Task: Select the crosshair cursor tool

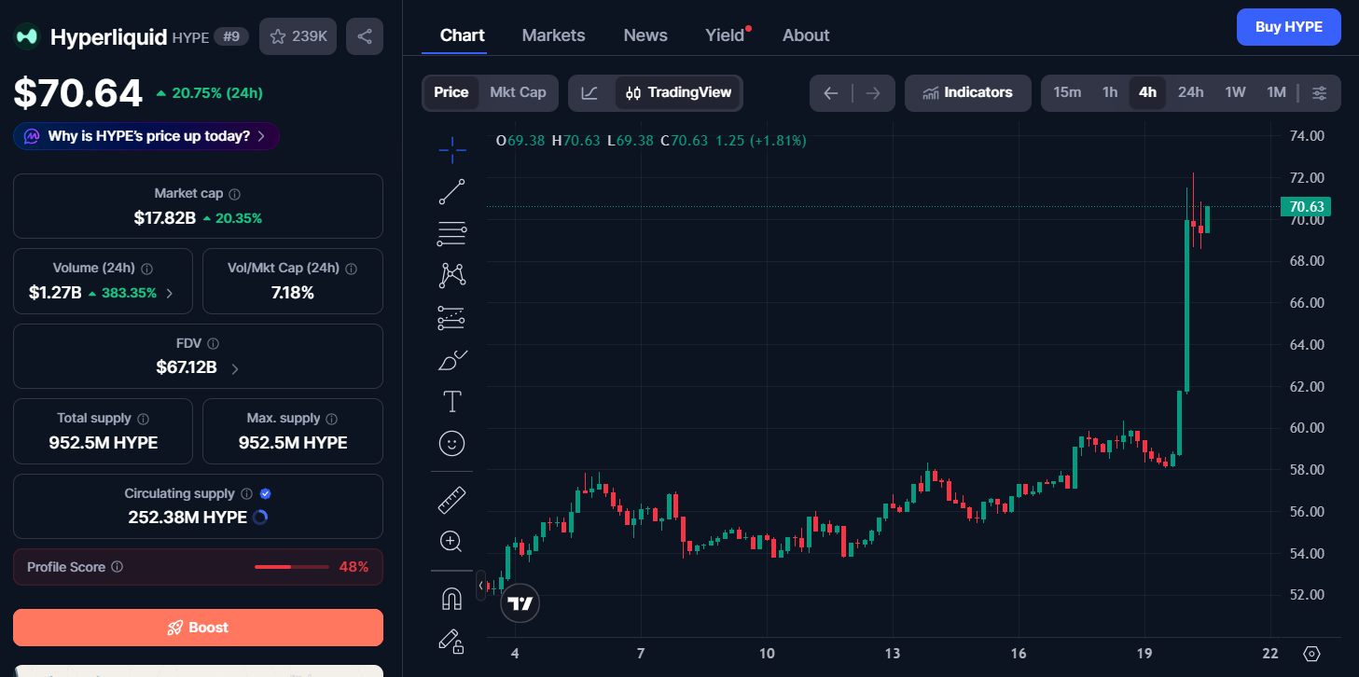Action: pyautogui.click(x=452, y=149)
